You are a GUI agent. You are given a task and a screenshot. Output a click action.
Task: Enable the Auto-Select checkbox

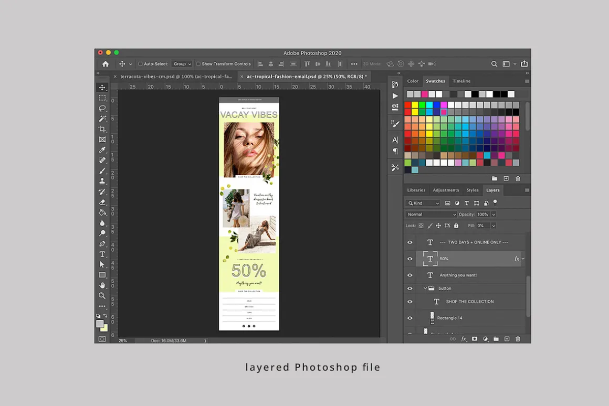point(141,63)
